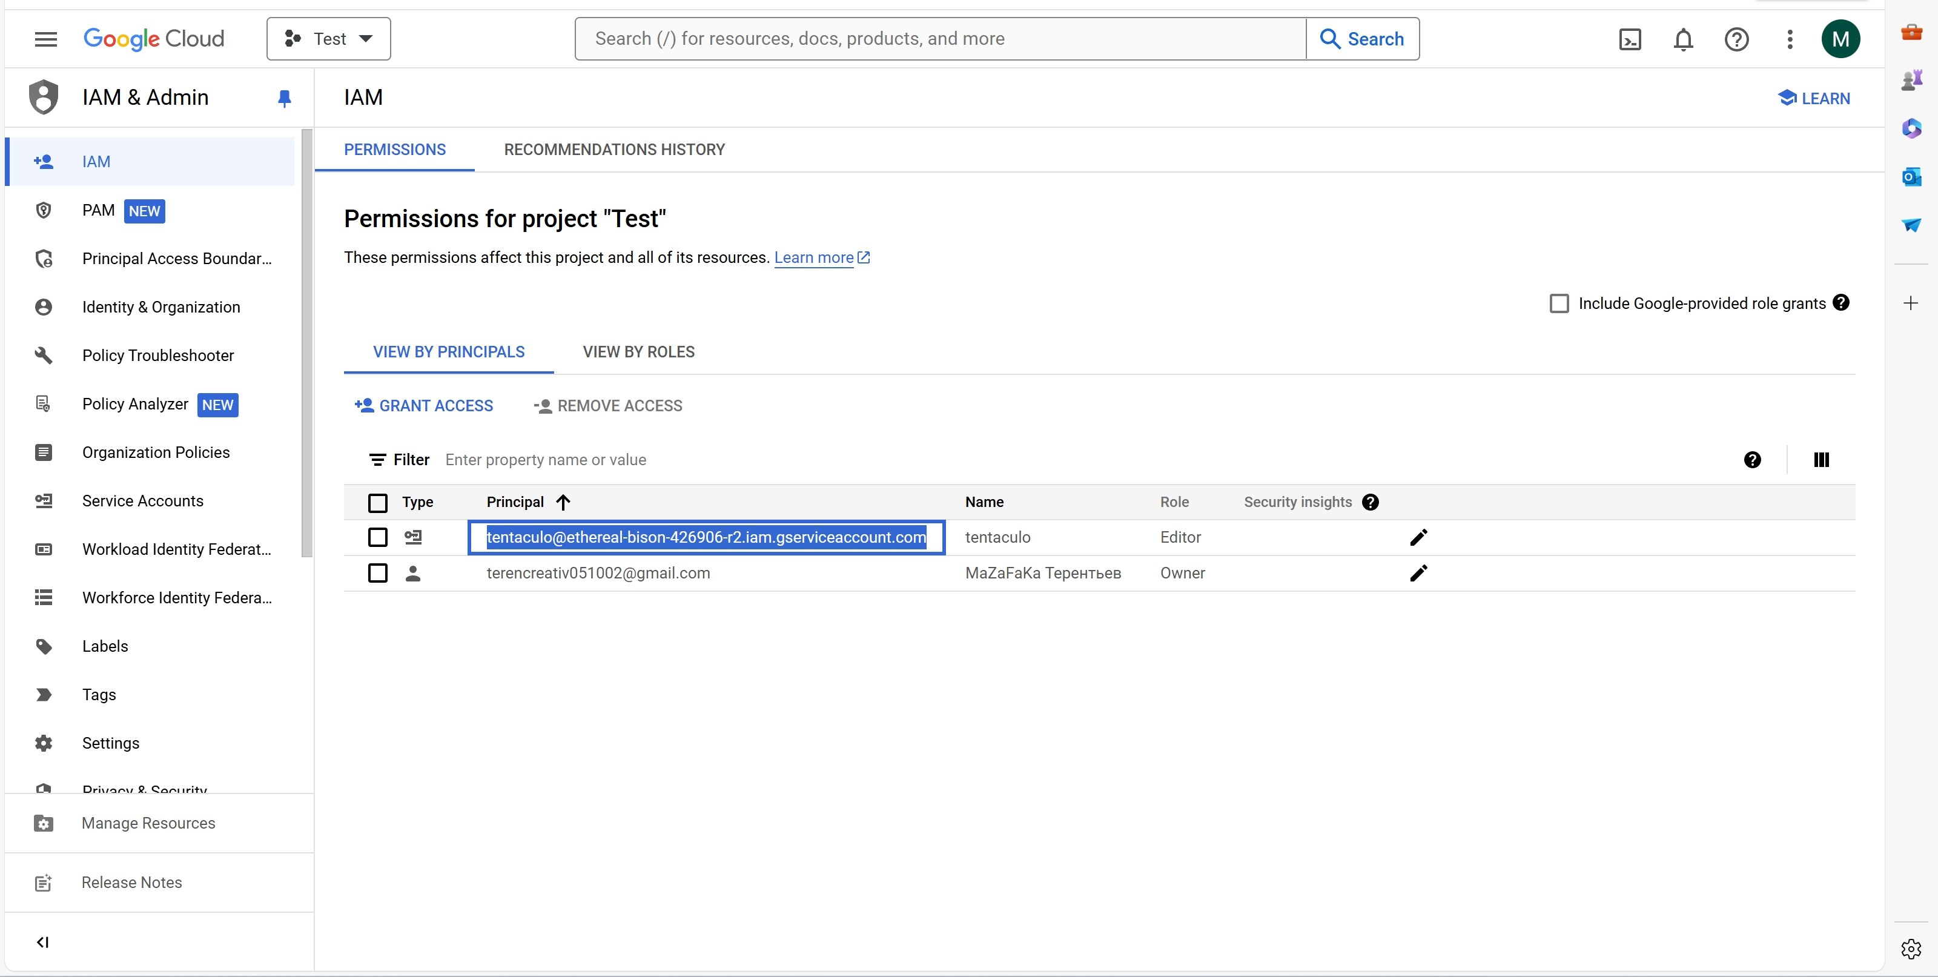This screenshot has height=977, width=1938.
Task: Click the Grant Access button
Action: click(423, 406)
